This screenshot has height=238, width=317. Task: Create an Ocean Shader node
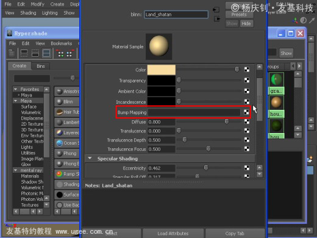tap(67, 143)
